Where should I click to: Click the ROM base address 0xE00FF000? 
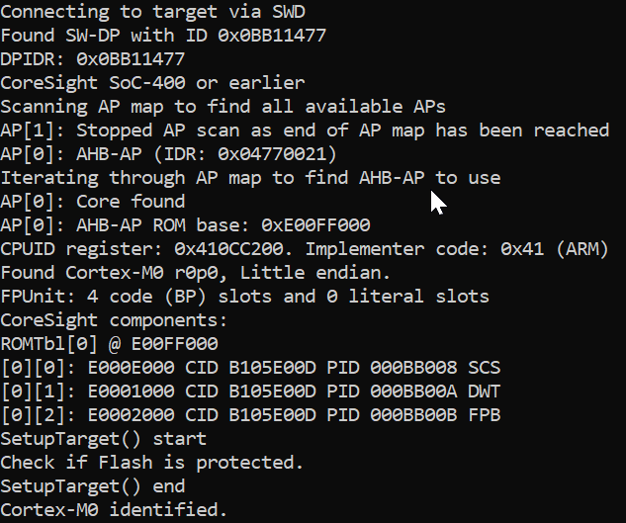[x=315, y=225]
